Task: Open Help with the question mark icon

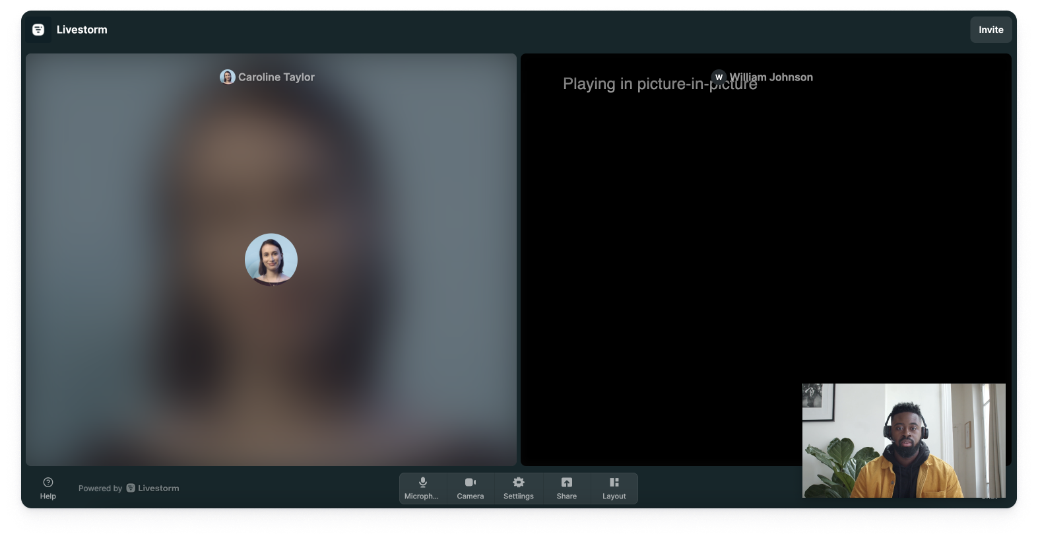Action: (x=48, y=489)
